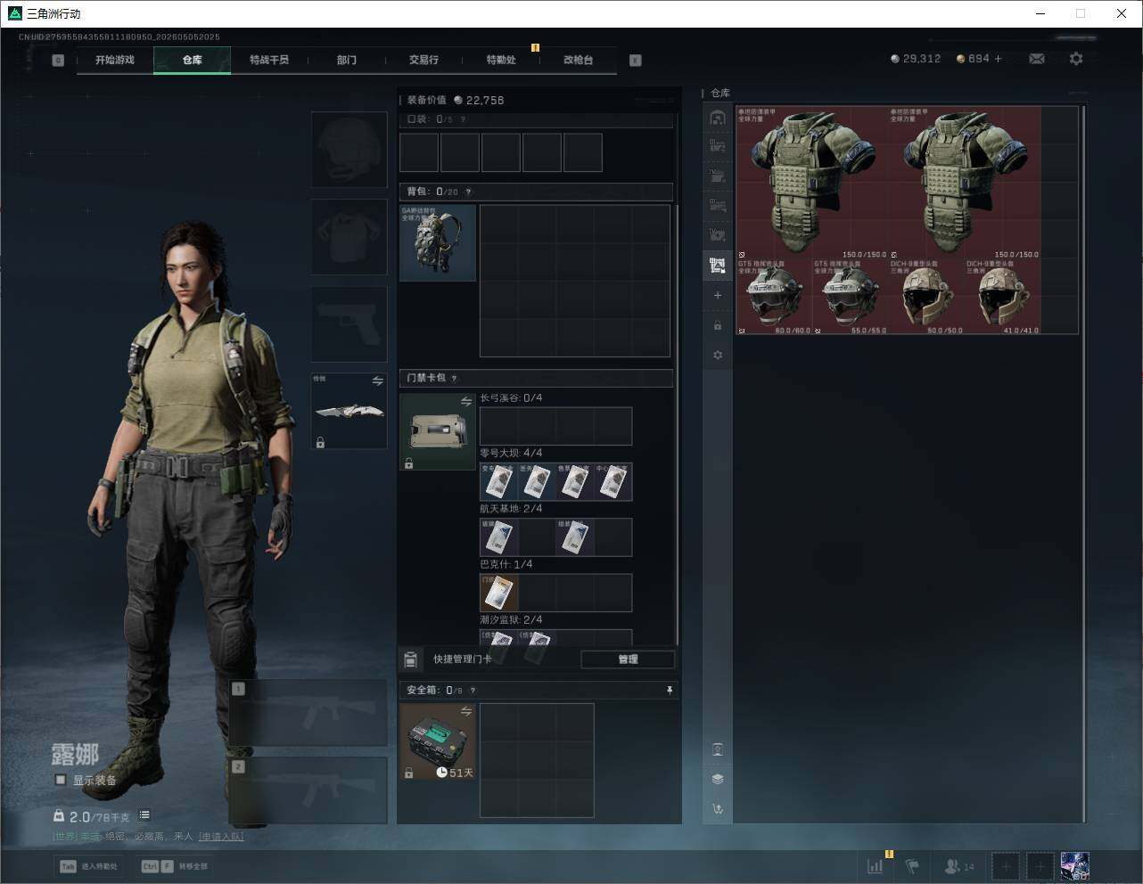Click the left nav arrow before 开始游戏

pos(58,61)
